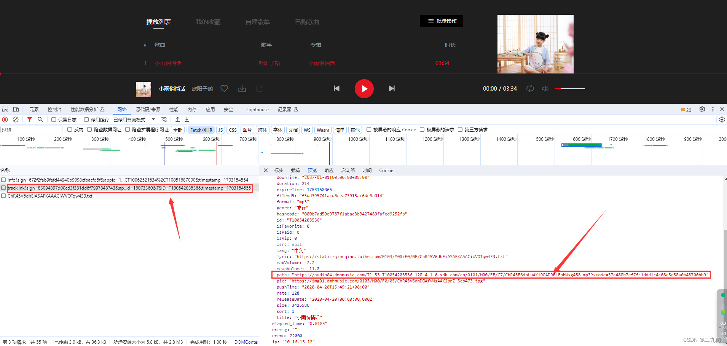
Task: Select the 图片 image request type filter
Action: coord(247,130)
